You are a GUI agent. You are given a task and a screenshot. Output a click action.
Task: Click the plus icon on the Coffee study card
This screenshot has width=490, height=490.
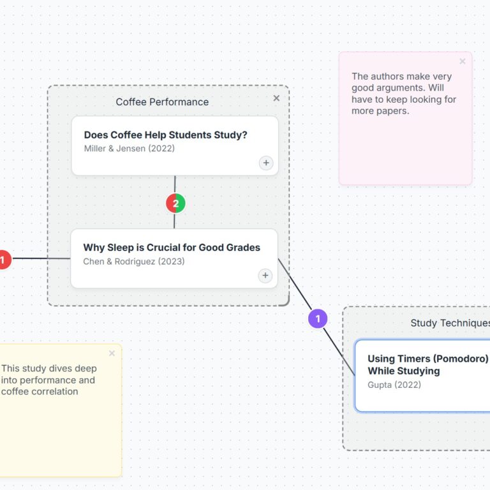(x=266, y=163)
